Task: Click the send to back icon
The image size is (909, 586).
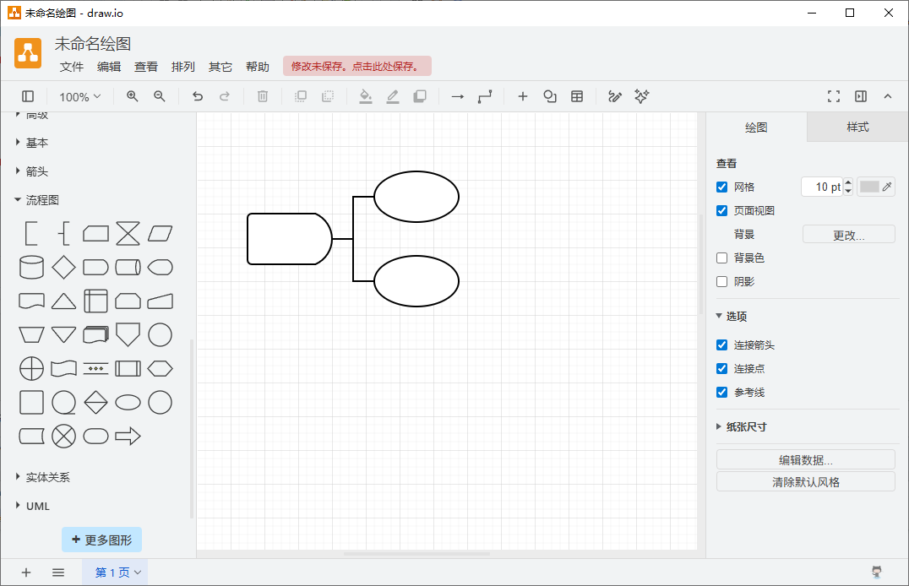Action: 328,96
